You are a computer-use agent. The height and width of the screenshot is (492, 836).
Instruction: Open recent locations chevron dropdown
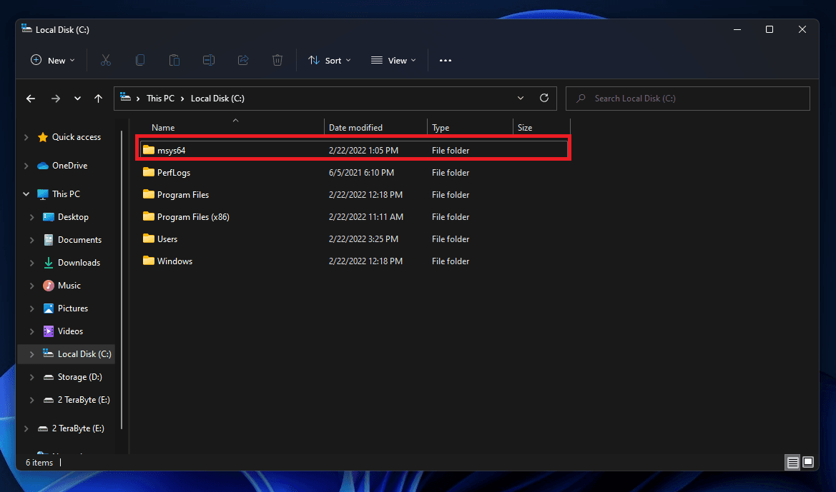click(x=77, y=99)
